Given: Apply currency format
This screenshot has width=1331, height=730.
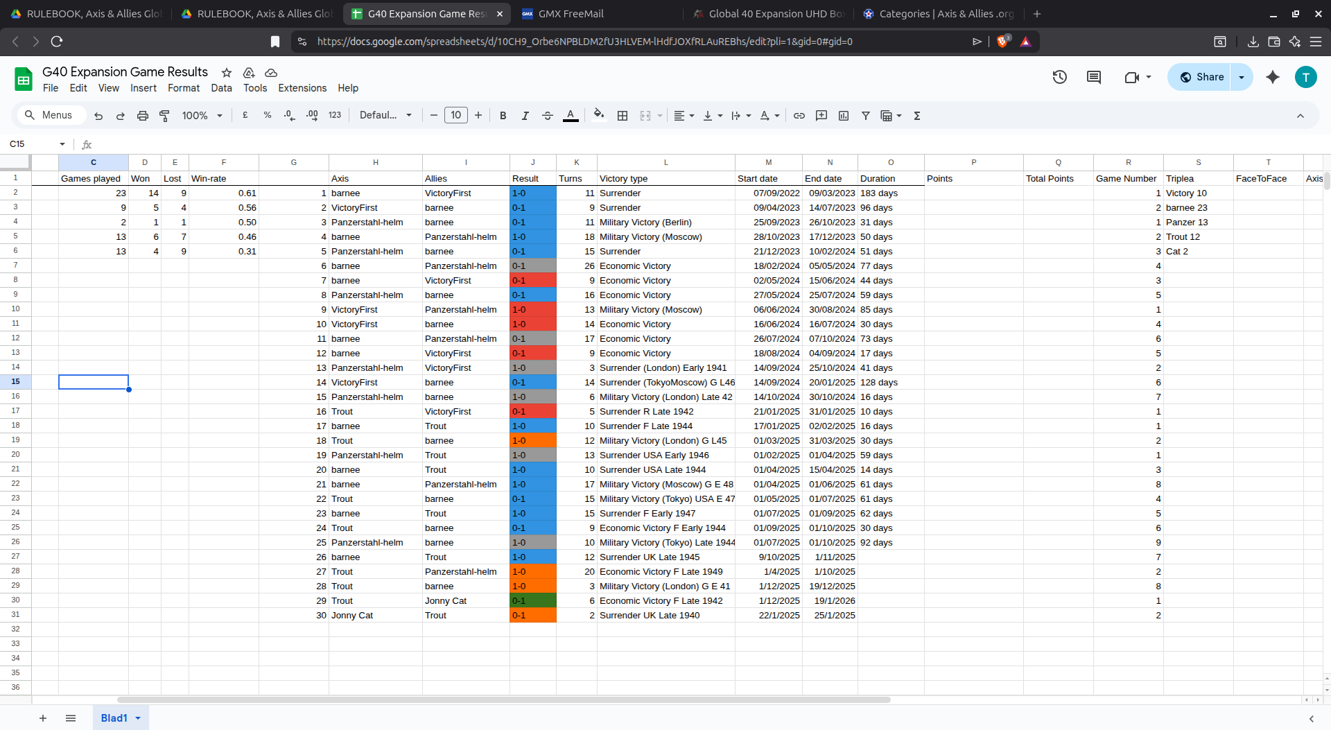Looking at the screenshot, I should point(245,116).
